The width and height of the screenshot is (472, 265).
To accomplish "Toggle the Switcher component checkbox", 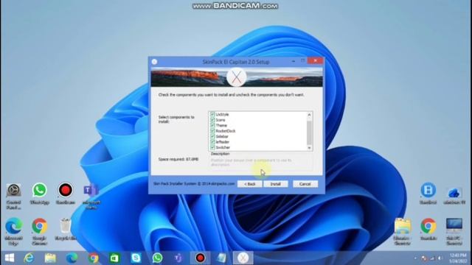I will click(212, 147).
